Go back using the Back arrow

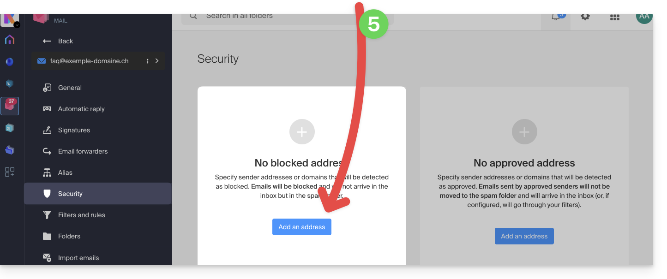click(x=58, y=41)
